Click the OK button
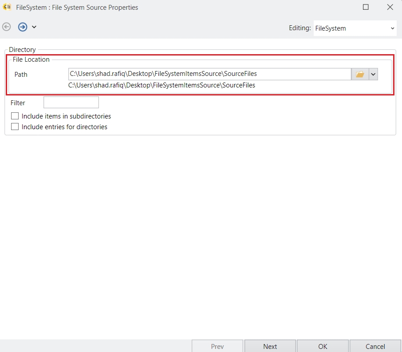402x352 pixels. click(x=323, y=346)
